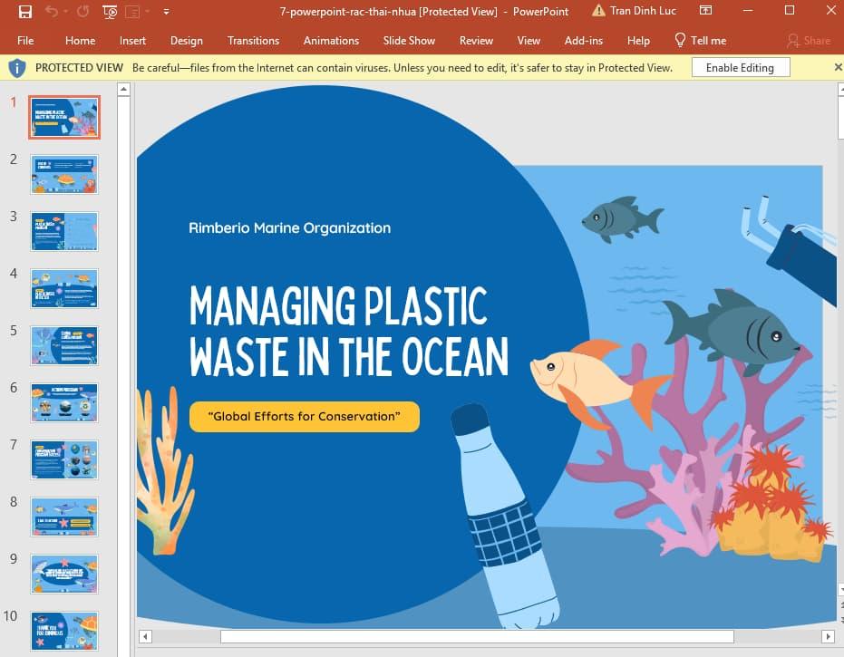Start slideshow from beginning via Quick Access icon
Screen dimensions: 844x657
click(x=109, y=11)
